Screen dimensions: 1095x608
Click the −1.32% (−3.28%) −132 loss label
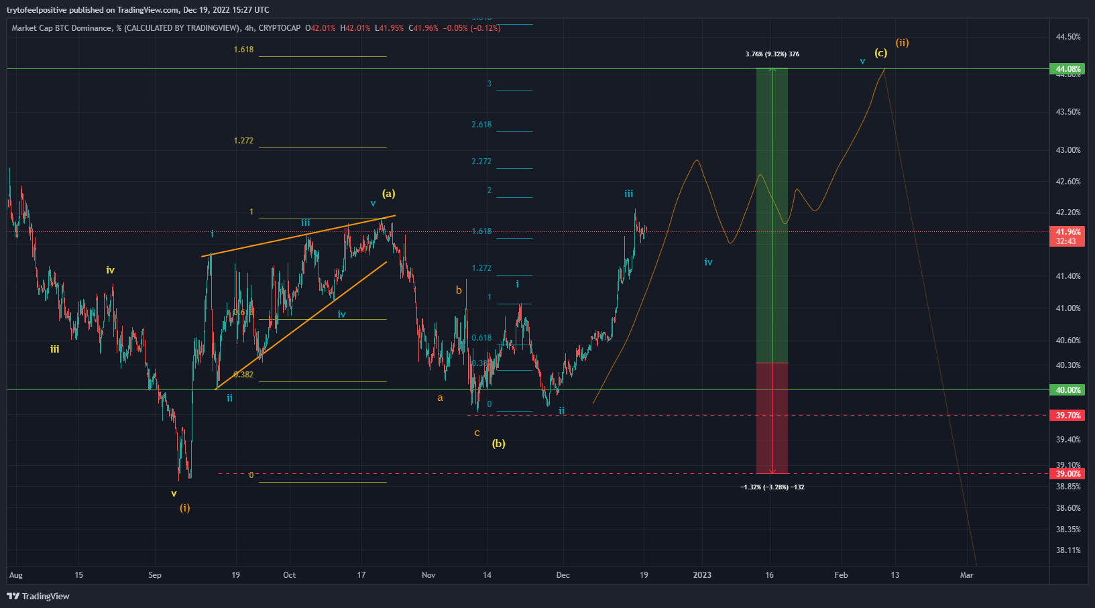point(772,487)
